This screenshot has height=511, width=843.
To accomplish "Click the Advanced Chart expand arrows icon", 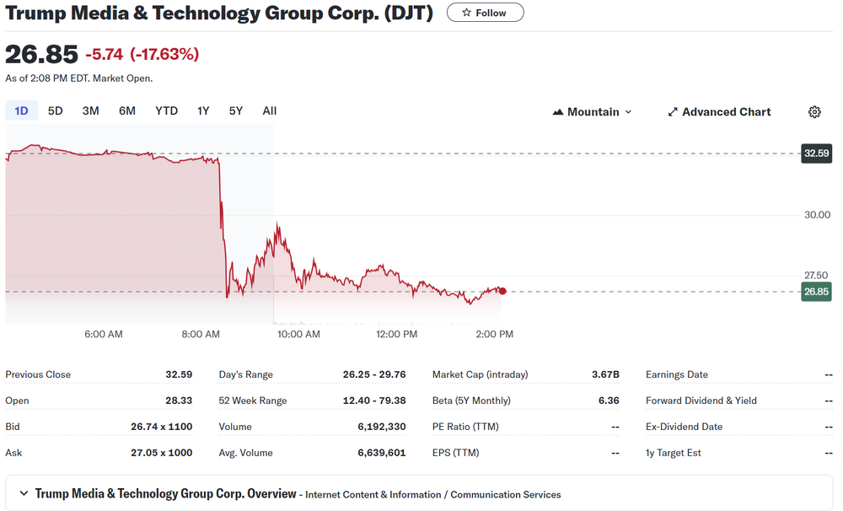I will click(673, 112).
